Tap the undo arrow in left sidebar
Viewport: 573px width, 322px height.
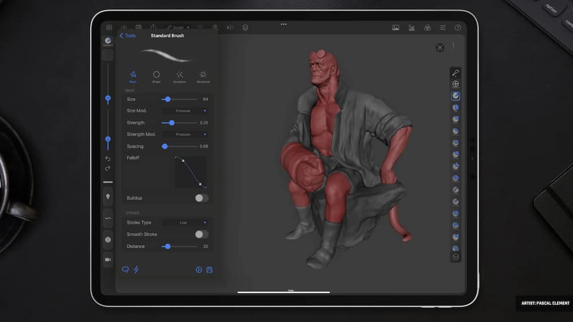(108, 159)
